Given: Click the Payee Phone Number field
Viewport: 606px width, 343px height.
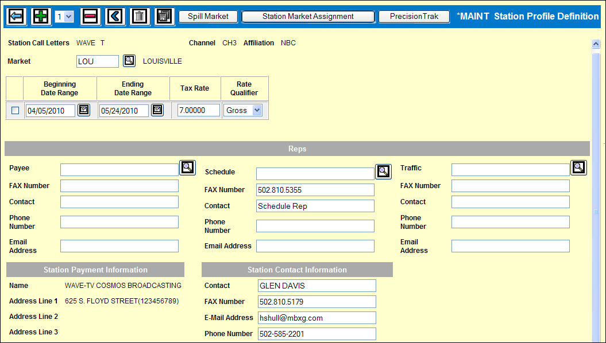Looking at the screenshot, I should [119, 222].
